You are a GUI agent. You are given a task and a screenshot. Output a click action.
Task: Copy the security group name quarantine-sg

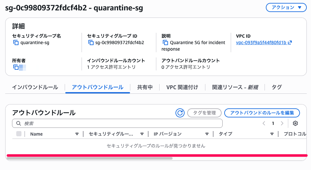16,42
